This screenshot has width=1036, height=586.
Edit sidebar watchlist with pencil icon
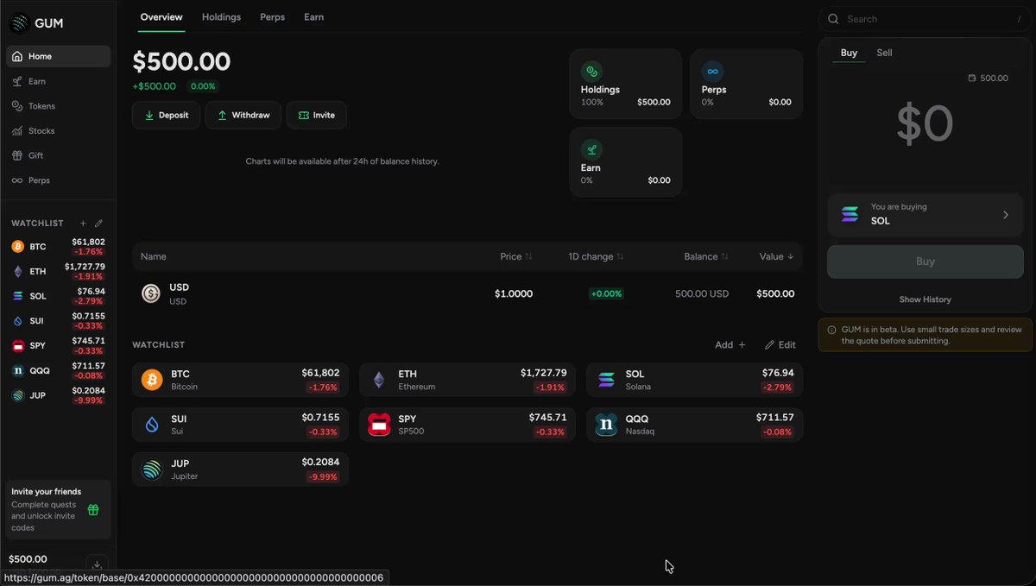(x=98, y=224)
